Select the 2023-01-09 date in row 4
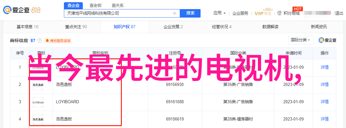 (x=293, y=119)
